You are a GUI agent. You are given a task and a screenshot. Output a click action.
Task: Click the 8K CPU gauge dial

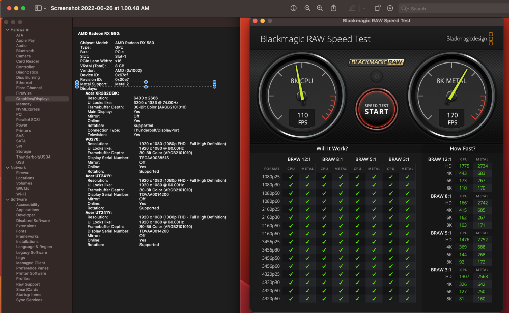pos(302,96)
